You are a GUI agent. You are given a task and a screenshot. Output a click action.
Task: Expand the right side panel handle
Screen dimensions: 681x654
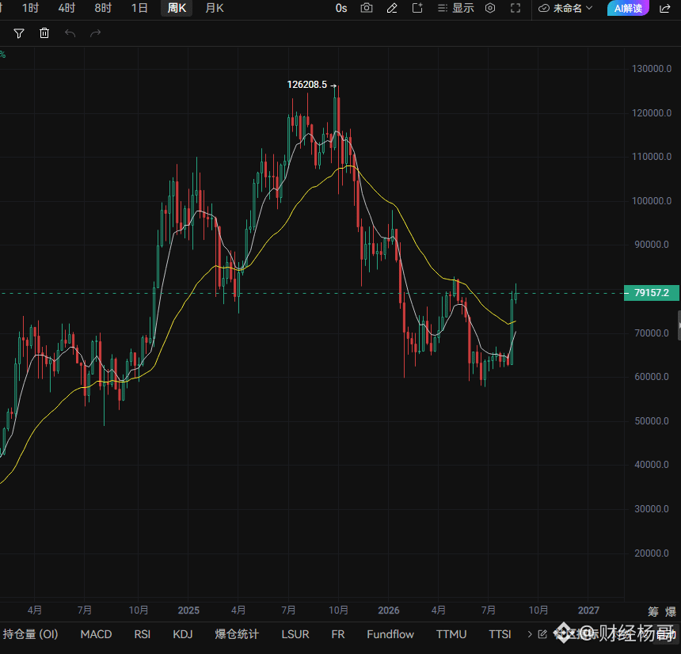679,325
